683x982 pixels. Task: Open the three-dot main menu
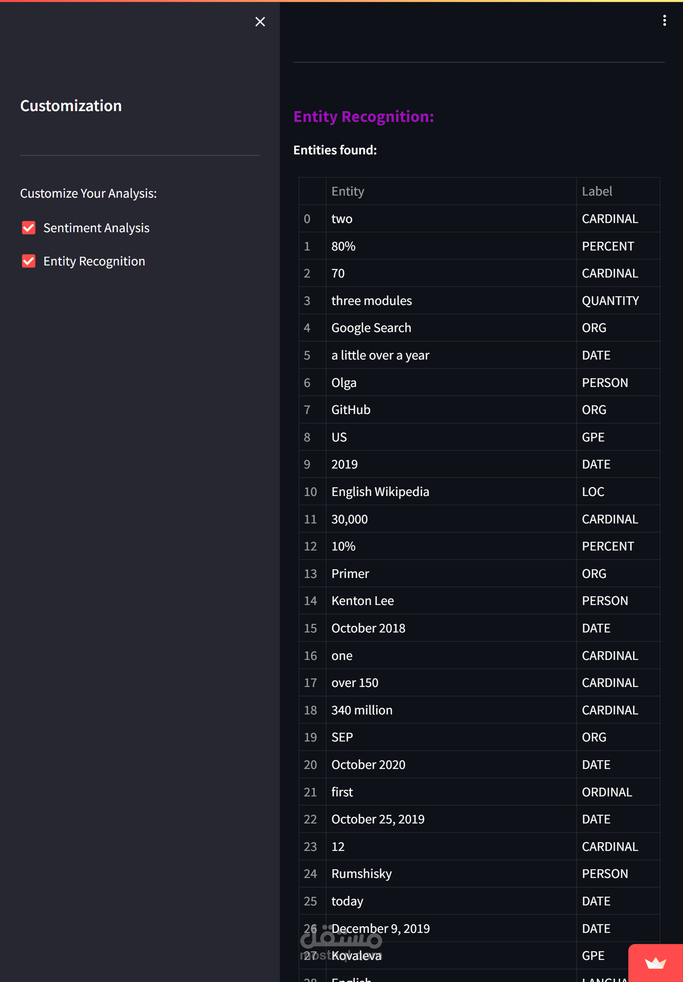click(x=664, y=20)
